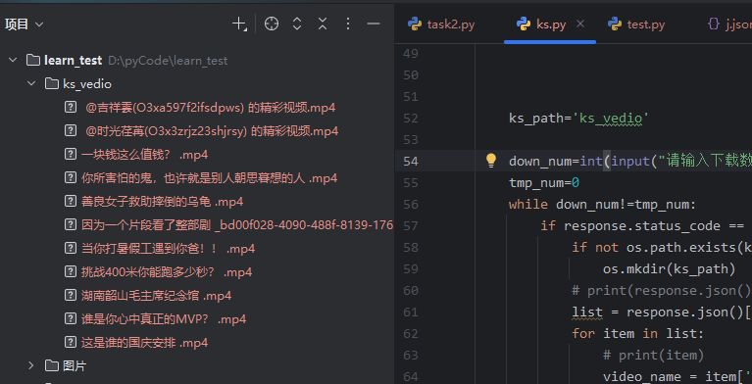
Task: Click the folder icon of 图片
Action: [52, 365]
